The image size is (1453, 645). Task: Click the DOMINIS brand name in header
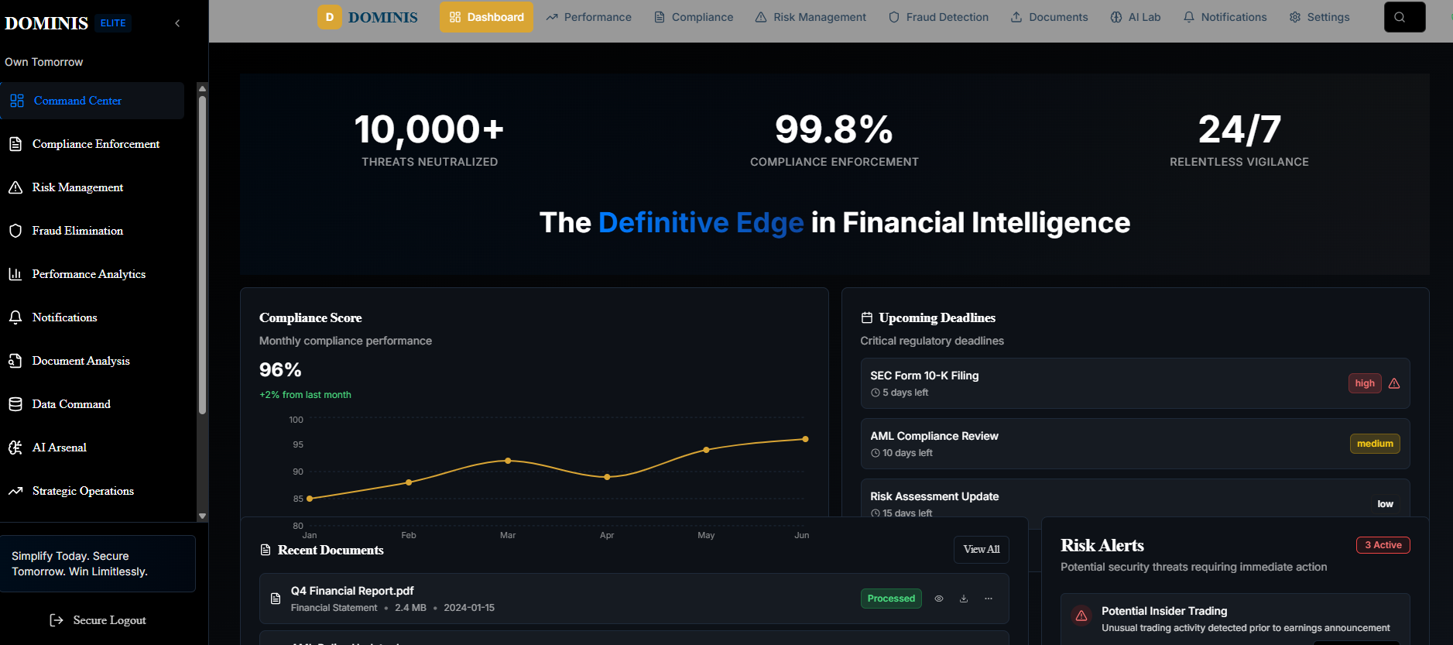coord(382,17)
